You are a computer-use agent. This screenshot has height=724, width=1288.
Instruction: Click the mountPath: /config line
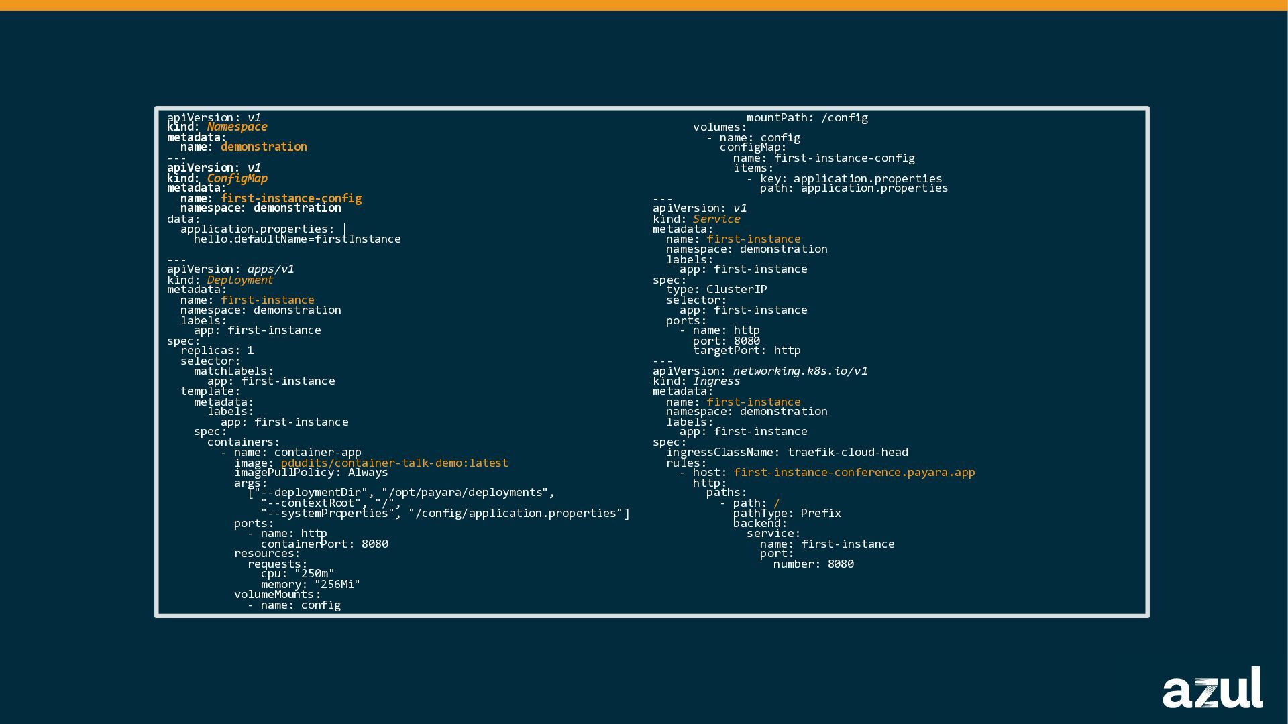[x=807, y=117]
